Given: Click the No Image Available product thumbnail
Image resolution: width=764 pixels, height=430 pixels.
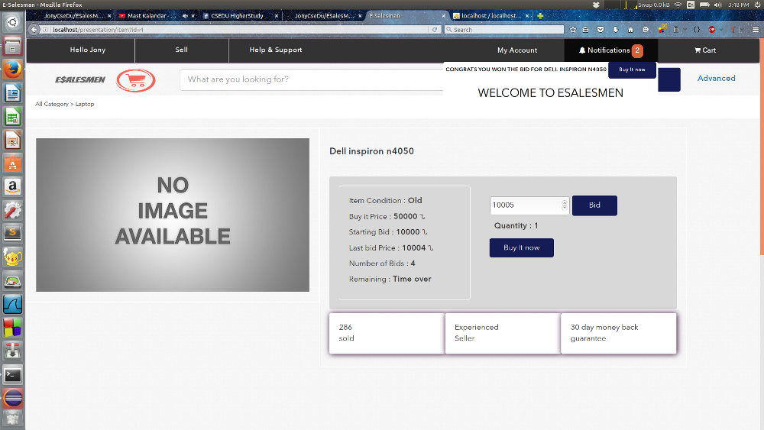Looking at the screenshot, I should [x=173, y=215].
